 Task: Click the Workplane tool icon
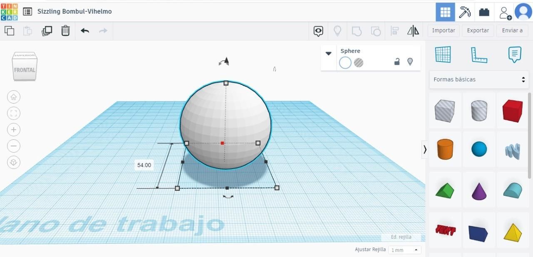pyautogui.click(x=443, y=54)
